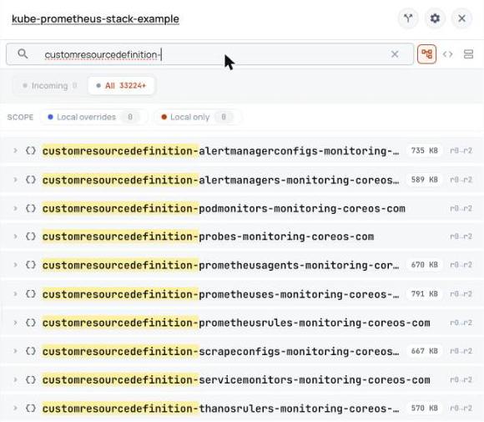Click the 791 KB size badge

click(425, 293)
